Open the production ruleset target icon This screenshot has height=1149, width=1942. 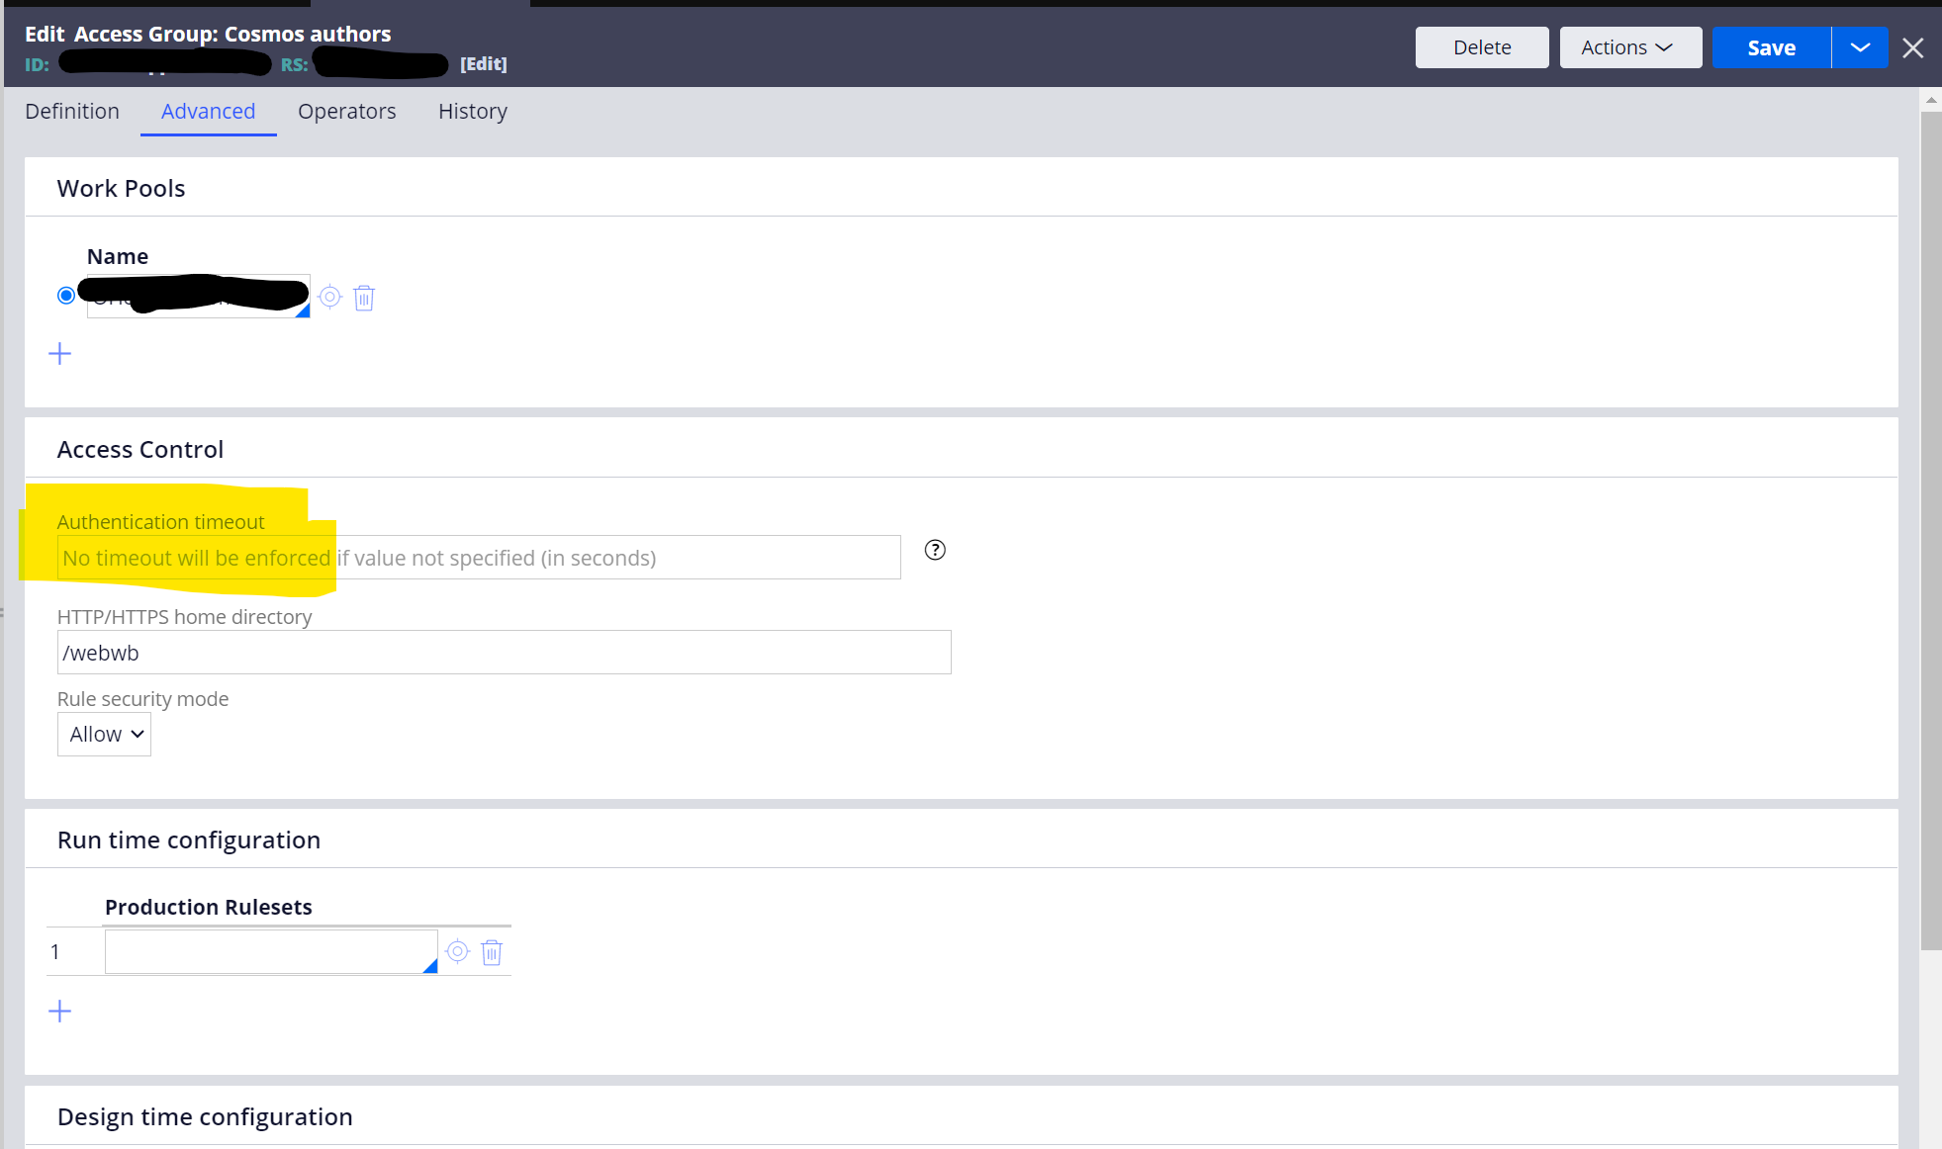pos(457,951)
